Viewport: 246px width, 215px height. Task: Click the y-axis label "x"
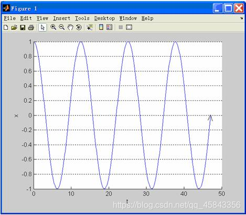point(16,115)
